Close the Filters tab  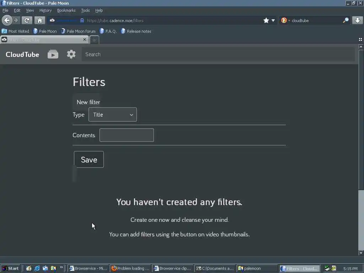tap(85, 39)
